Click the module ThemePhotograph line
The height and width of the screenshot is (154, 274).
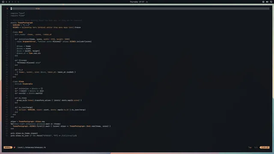click(x=22, y=23)
